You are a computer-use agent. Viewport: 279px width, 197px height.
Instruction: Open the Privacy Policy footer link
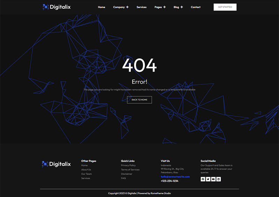click(128, 165)
